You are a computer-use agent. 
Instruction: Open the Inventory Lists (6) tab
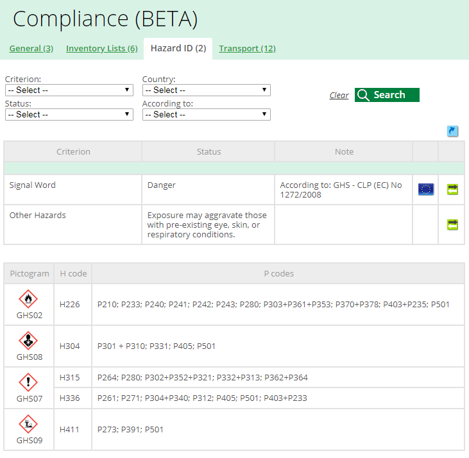pyautogui.click(x=101, y=49)
